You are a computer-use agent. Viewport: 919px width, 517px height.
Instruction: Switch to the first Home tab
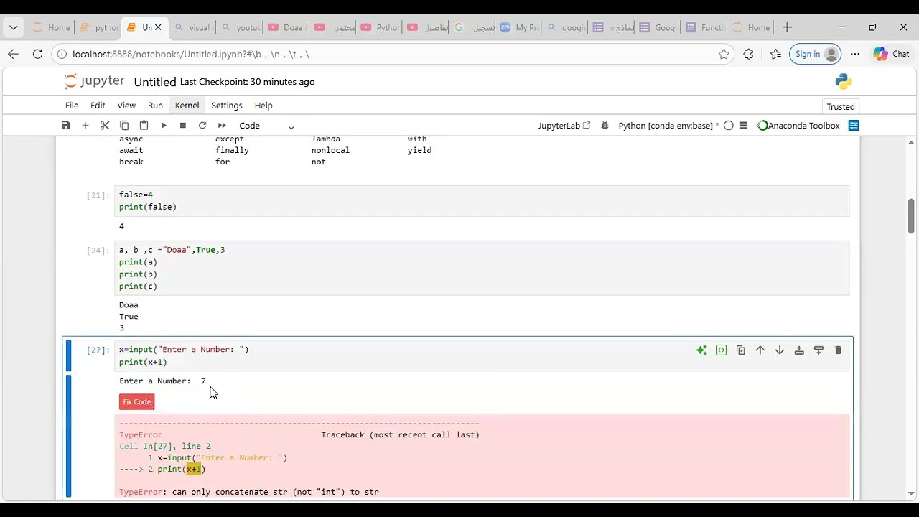[x=51, y=27]
